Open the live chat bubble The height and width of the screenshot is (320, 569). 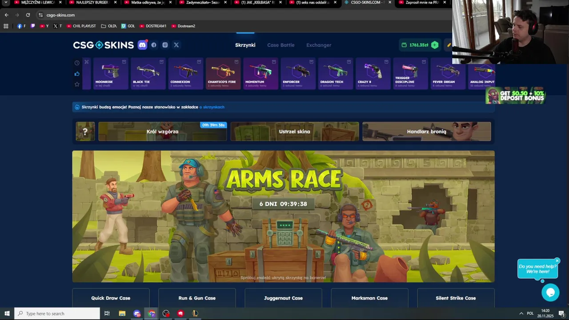pyautogui.click(x=550, y=292)
